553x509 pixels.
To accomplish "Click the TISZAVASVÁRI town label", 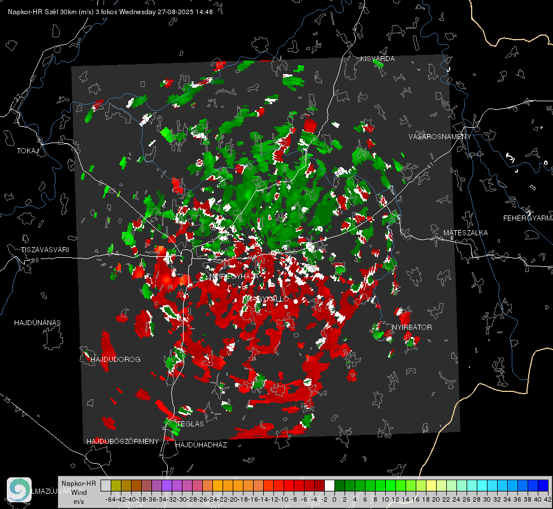I will (x=45, y=250).
